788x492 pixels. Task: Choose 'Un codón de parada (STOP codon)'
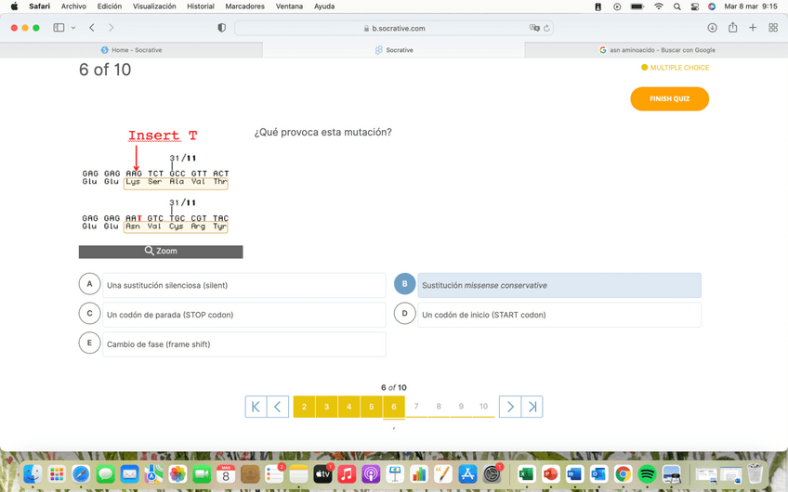point(244,315)
